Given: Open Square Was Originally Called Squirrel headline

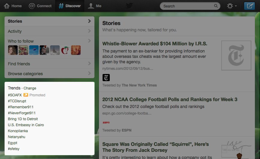Looking at the screenshot, I should [x=156, y=147].
